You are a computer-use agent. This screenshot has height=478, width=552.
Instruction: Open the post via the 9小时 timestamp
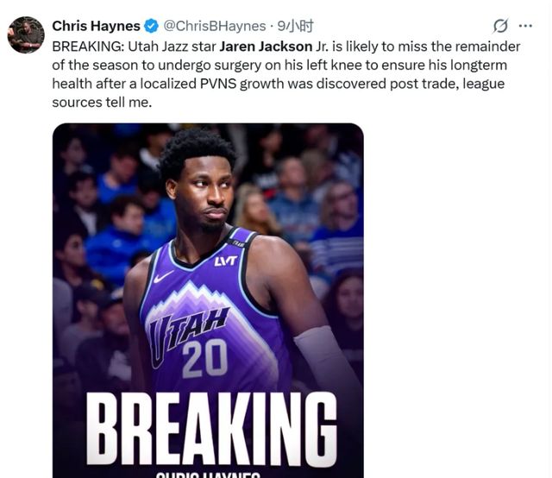point(295,26)
